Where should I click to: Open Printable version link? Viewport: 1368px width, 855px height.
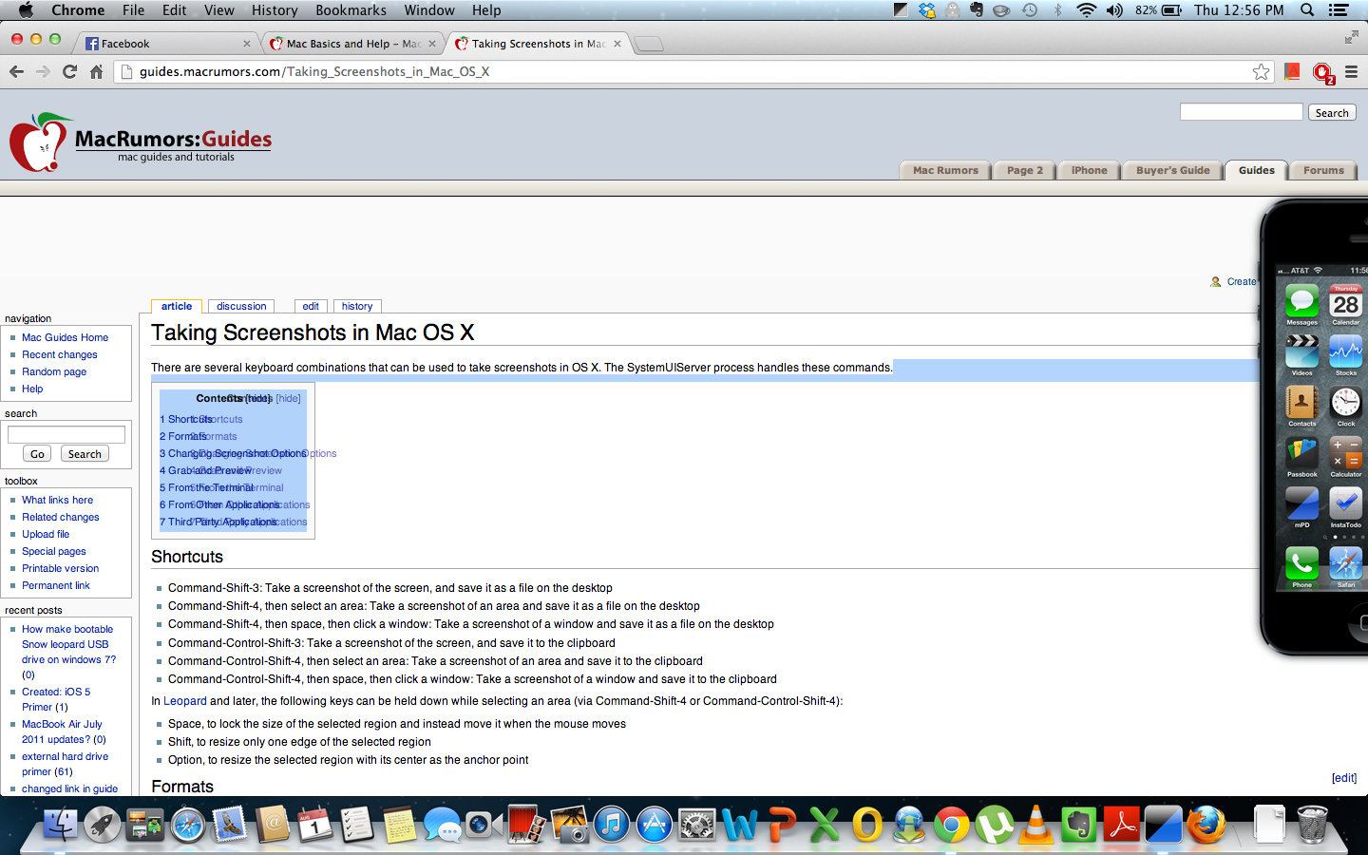60,568
